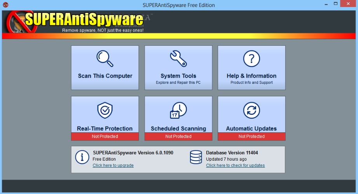Click the app icon in title bar
The width and height of the screenshot is (358, 194).
[x=5, y=5]
